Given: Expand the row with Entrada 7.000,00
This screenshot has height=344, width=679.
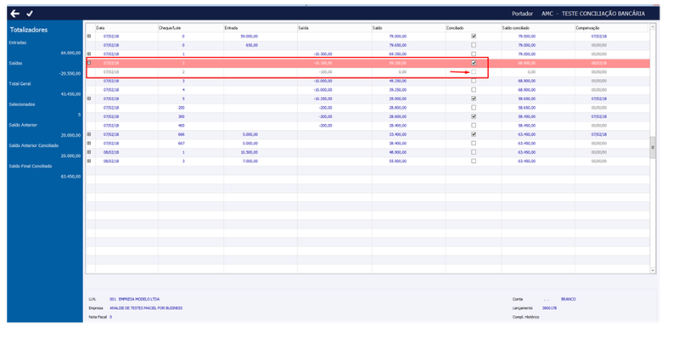Looking at the screenshot, I should coord(89,161).
